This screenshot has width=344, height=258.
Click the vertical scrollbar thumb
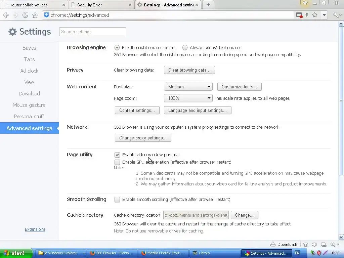[341, 101]
